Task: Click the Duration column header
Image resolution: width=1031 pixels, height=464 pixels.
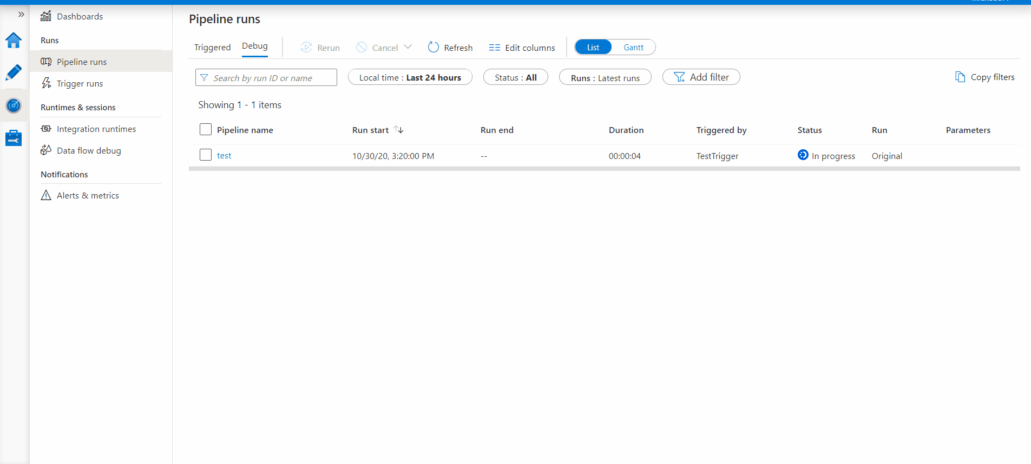Action: click(626, 130)
